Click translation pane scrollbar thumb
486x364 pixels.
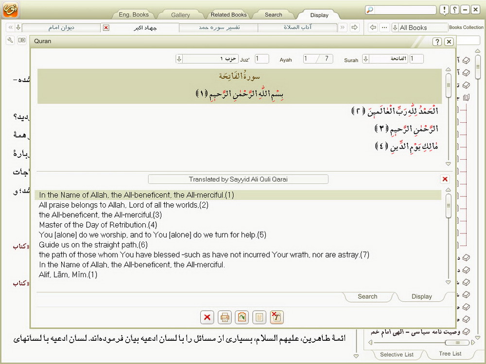(x=448, y=206)
